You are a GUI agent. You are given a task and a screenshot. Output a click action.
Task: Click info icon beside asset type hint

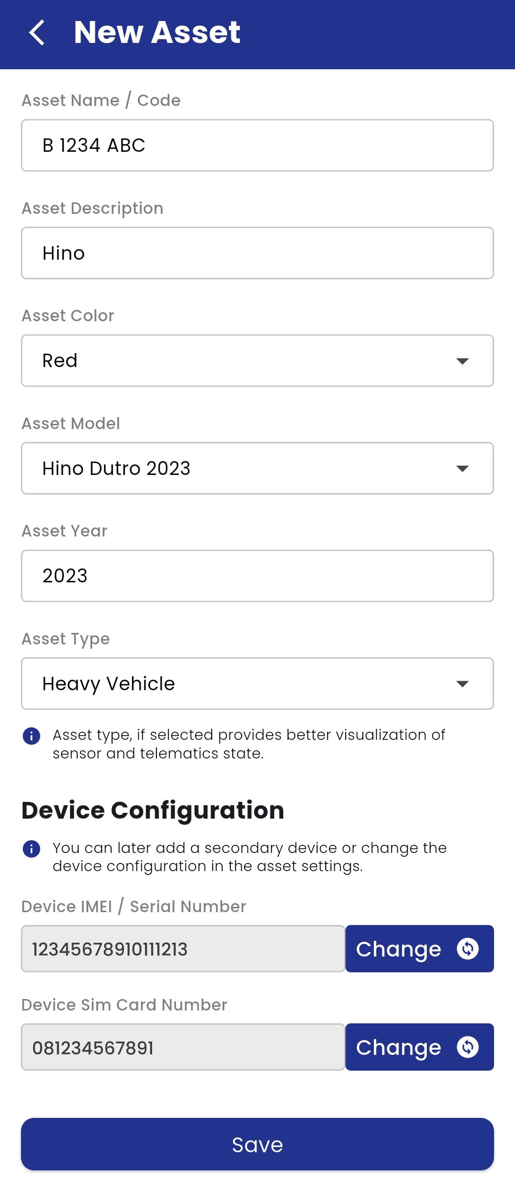[31, 736]
